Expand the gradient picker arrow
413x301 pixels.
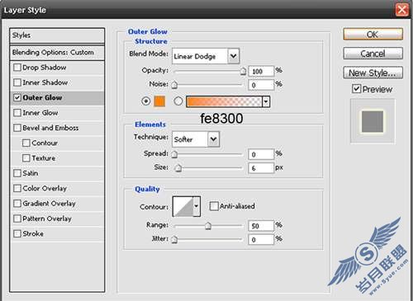[x=266, y=101]
